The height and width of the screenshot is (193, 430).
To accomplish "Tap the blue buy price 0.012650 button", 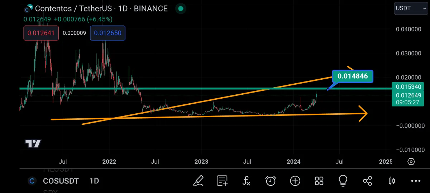I will pyautogui.click(x=107, y=33).
